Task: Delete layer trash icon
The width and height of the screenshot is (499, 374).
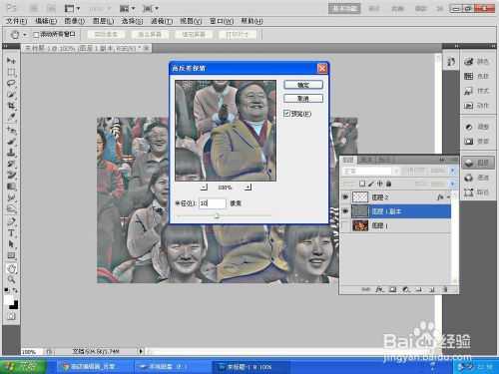Action: 445,290
